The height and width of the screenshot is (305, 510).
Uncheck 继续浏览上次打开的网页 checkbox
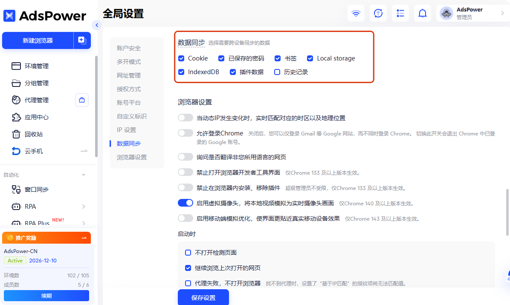pyautogui.click(x=188, y=268)
